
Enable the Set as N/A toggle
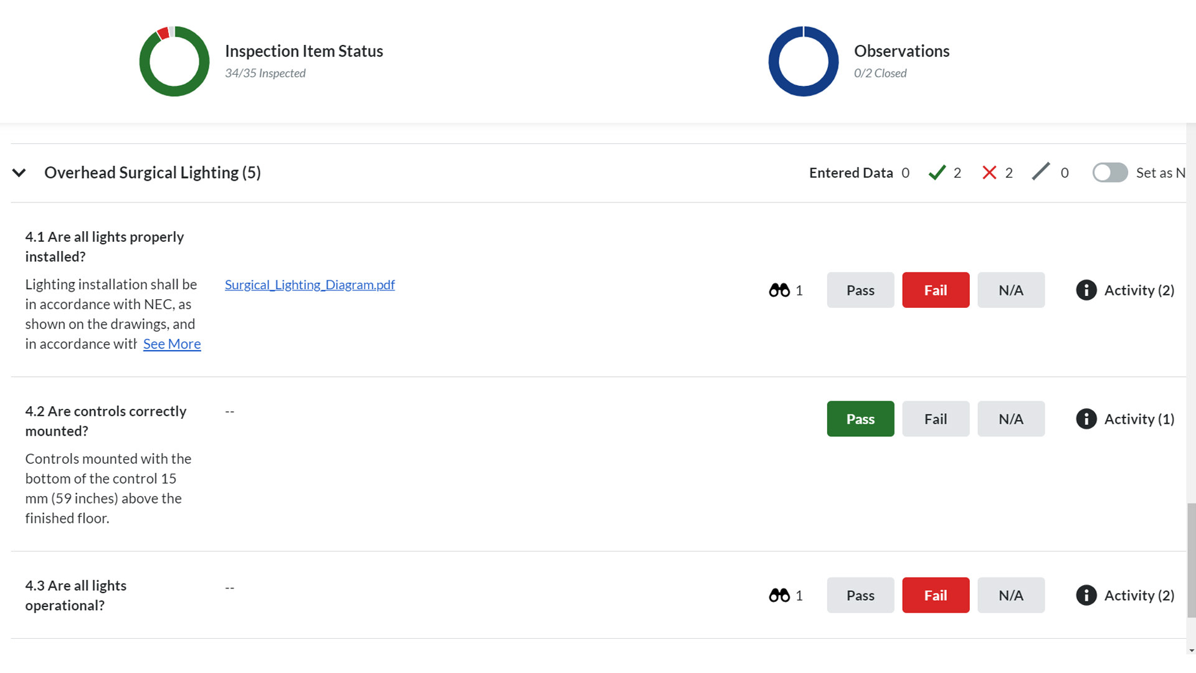(x=1110, y=173)
